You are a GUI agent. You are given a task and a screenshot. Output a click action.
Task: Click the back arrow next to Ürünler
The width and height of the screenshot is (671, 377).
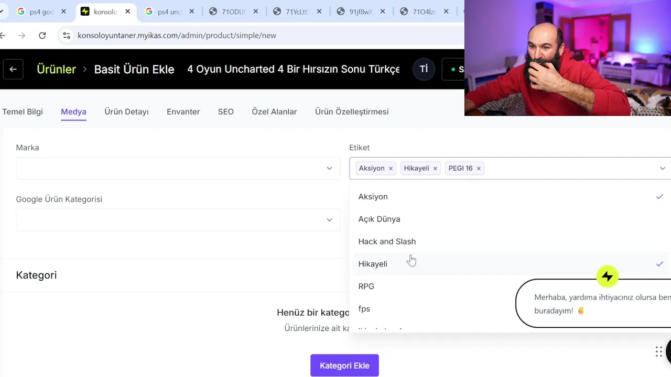pyautogui.click(x=13, y=69)
